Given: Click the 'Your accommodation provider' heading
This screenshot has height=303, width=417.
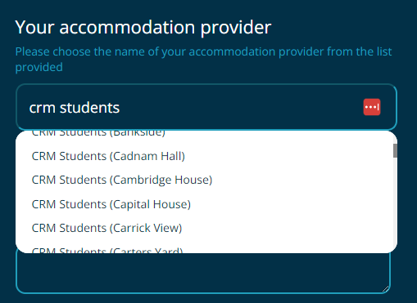Looking at the screenshot, I should [143, 28].
